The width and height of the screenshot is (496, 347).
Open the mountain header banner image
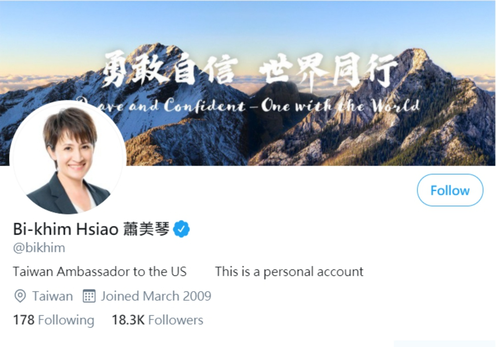[248, 83]
